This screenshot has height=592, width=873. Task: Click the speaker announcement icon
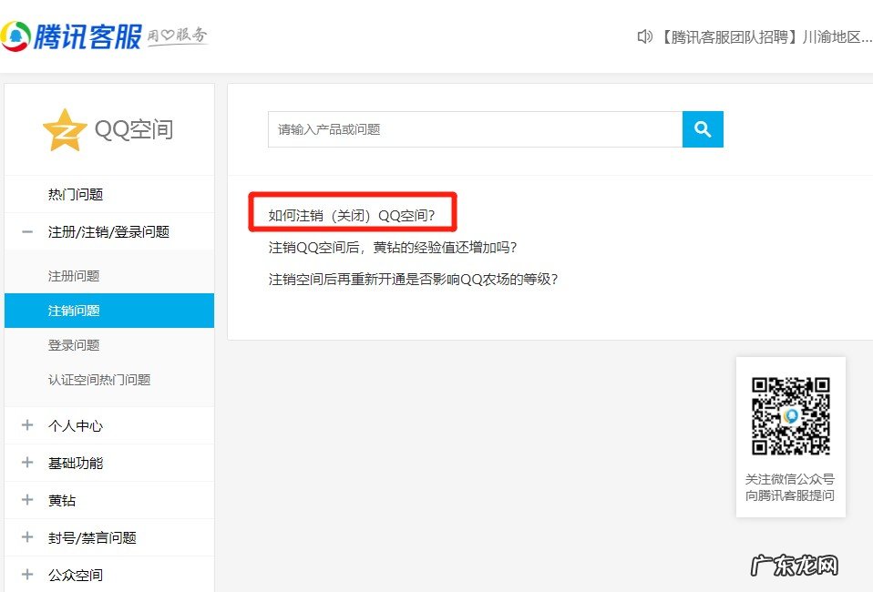pyautogui.click(x=645, y=36)
